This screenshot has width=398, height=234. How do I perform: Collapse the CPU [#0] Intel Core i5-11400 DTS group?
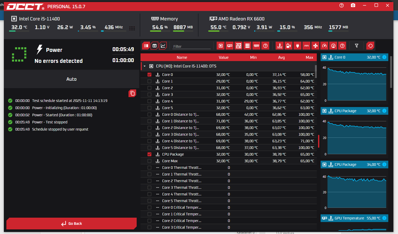(x=145, y=66)
